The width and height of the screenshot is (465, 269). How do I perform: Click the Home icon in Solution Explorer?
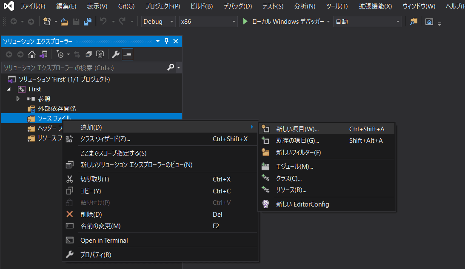pyautogui.click(x=32, y=54)
